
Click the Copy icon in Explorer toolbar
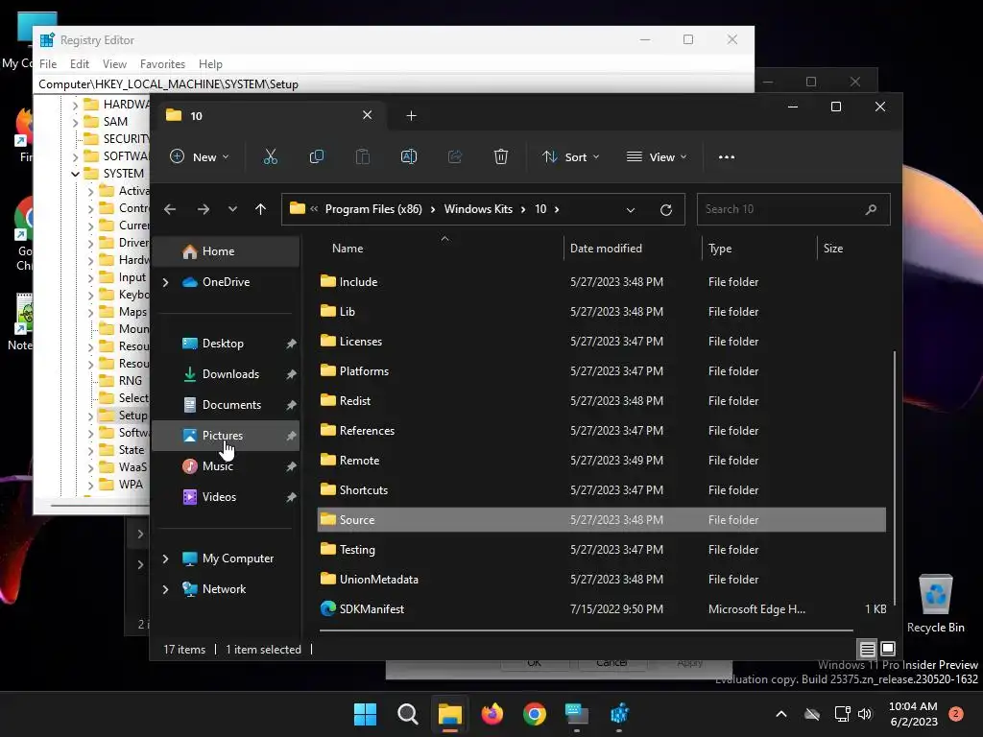317,156
